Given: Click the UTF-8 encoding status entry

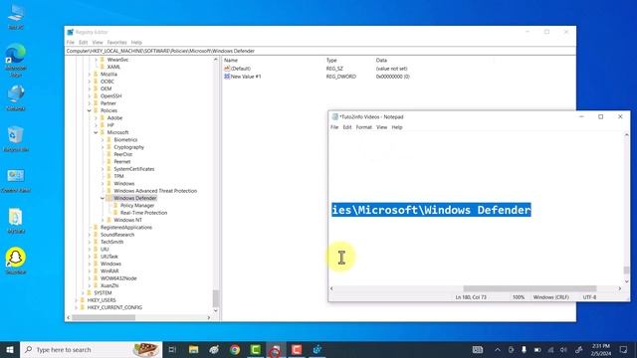Looking at the screenshot, I should coord(589,297).
